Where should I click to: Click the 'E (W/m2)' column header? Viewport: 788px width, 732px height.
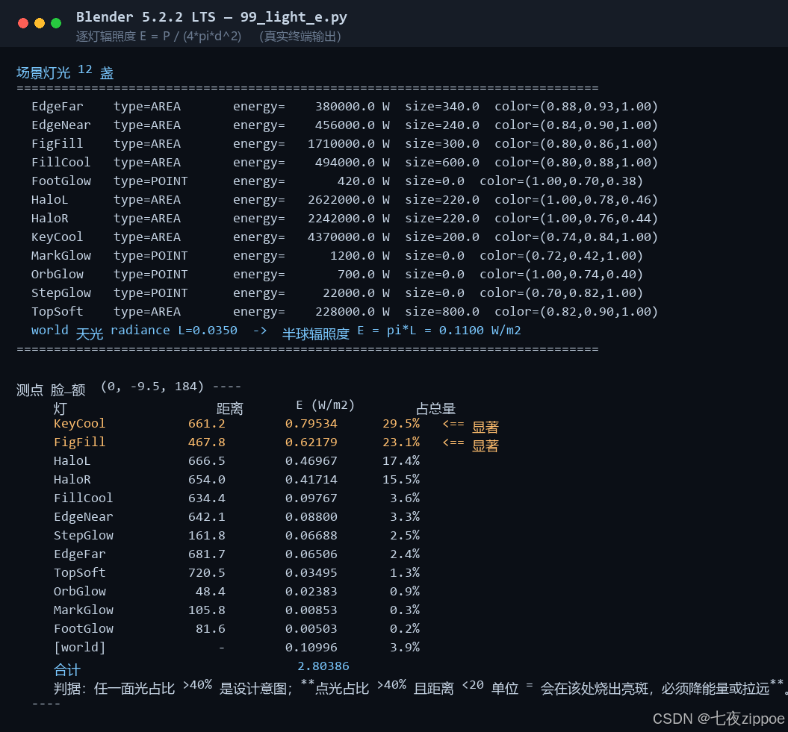point(325,405)
